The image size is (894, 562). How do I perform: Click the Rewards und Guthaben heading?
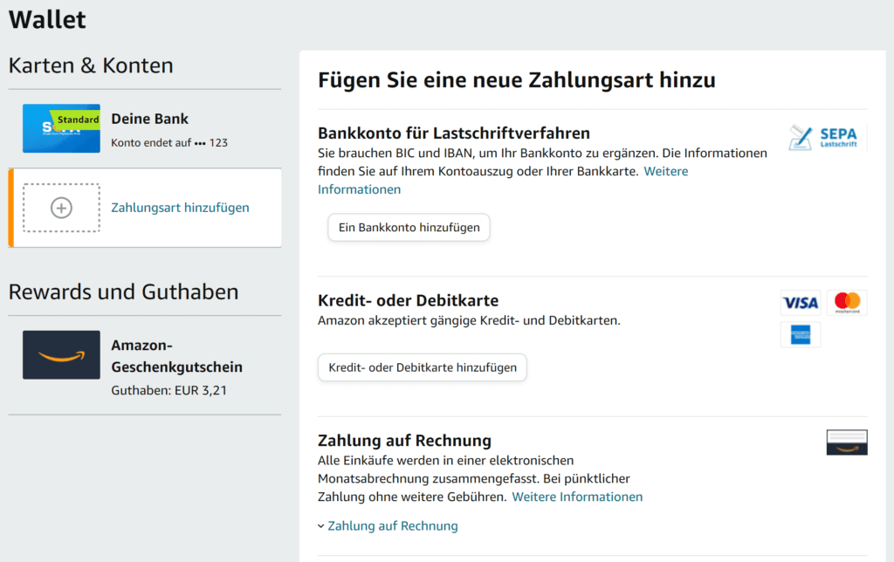coord(123,291)
